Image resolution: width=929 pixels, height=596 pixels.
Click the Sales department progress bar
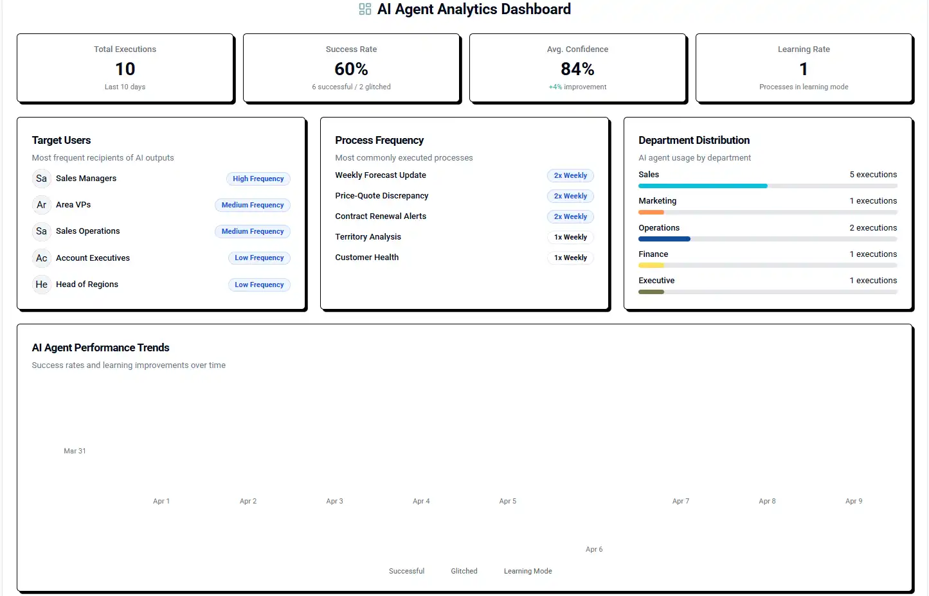click(x=767, y=186)
